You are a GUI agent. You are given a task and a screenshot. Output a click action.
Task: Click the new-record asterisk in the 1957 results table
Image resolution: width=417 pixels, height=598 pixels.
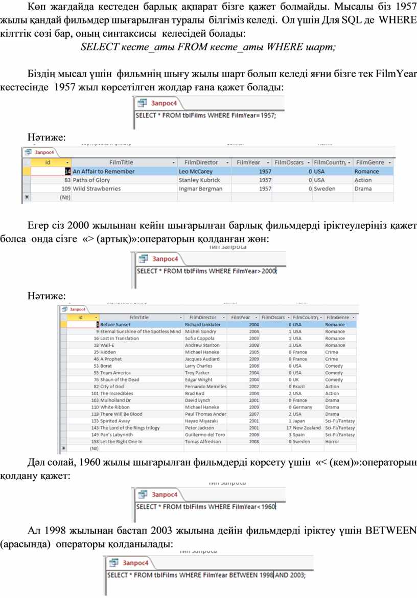click(27, 197)
